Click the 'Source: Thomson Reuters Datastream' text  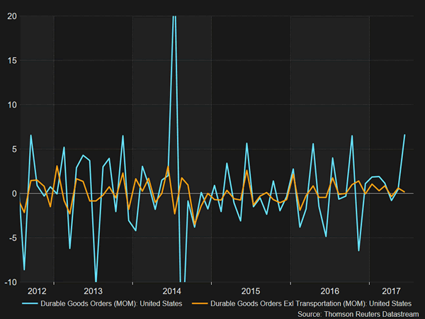[x=358, y=313]
